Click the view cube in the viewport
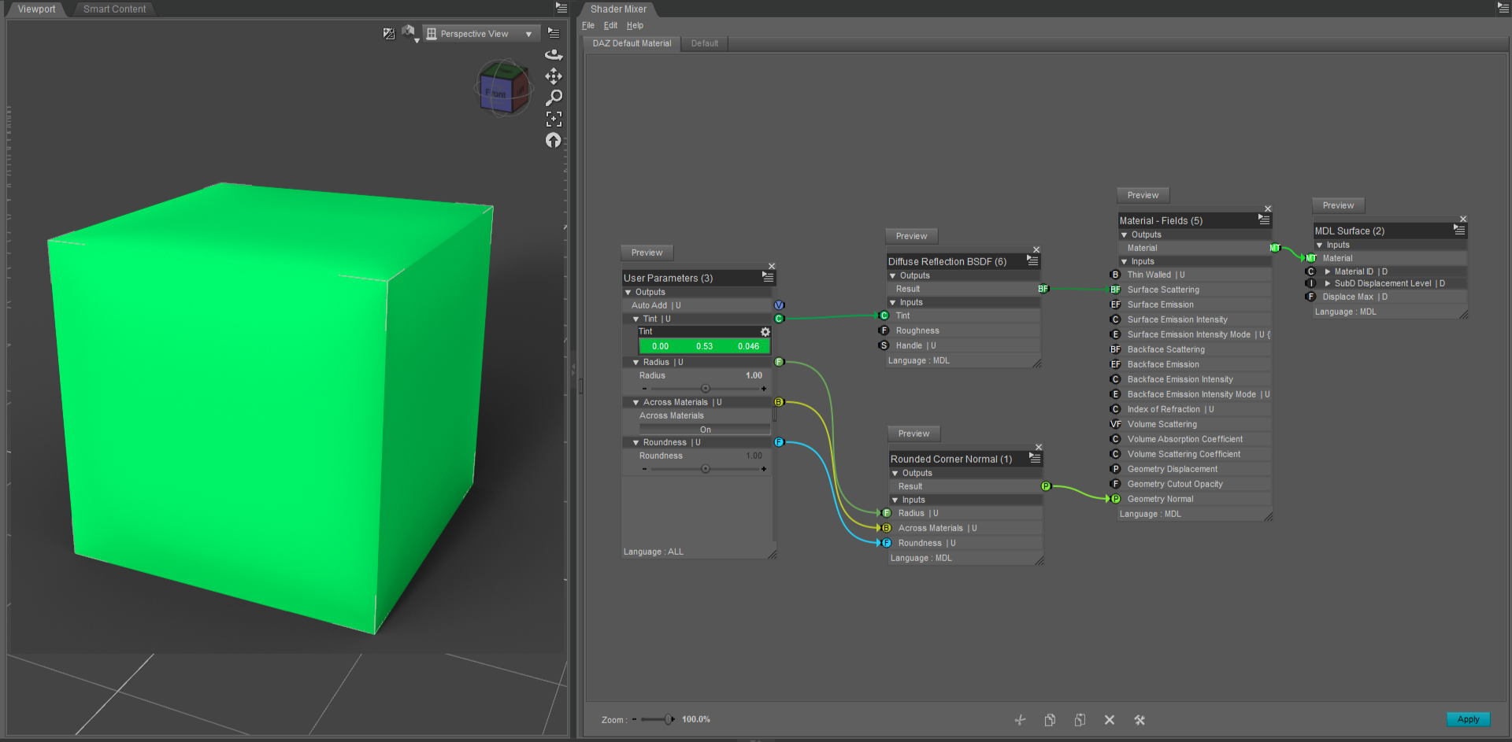Viewport: 1512px width, 742px height. pyautogui.click(x=504, y=88)
